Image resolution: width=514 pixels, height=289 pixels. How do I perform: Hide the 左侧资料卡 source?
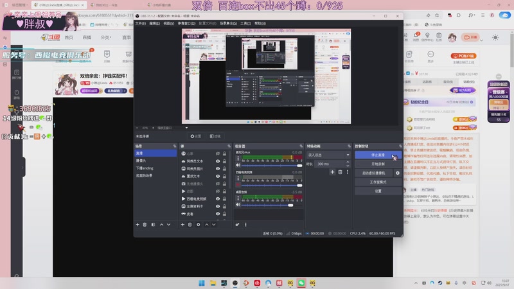point(218,206)
